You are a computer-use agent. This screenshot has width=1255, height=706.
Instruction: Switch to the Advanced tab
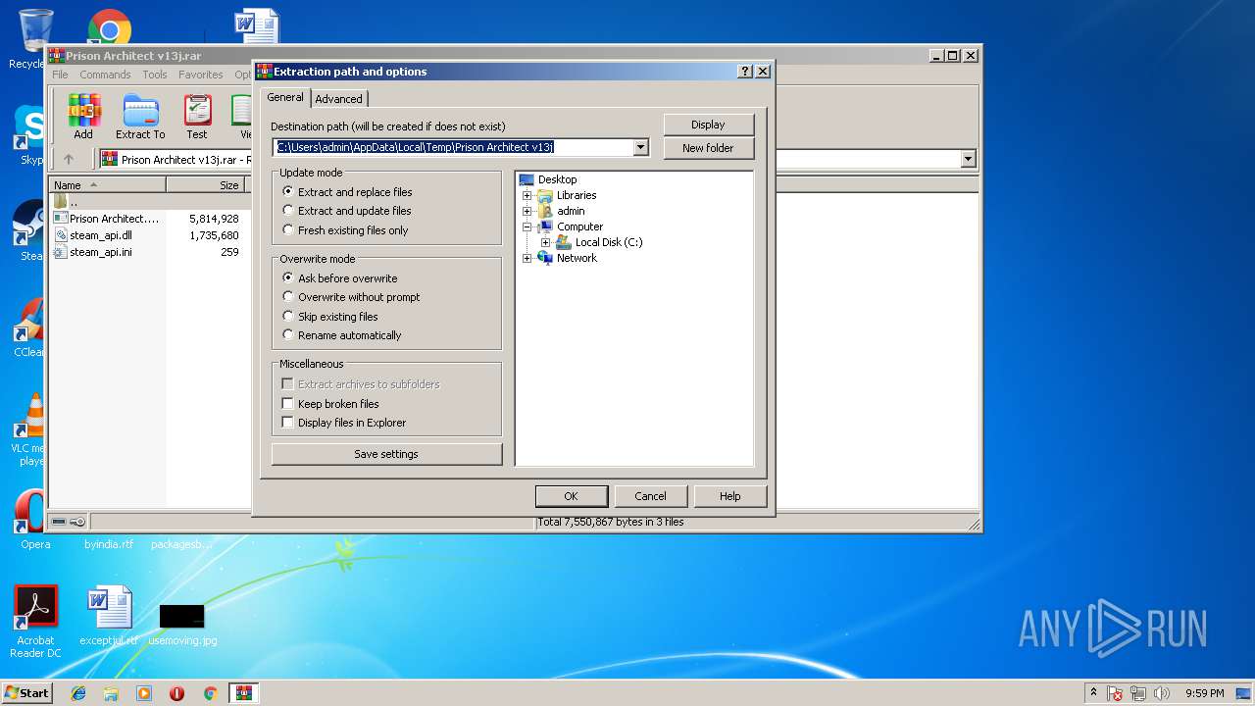point(338,99)
